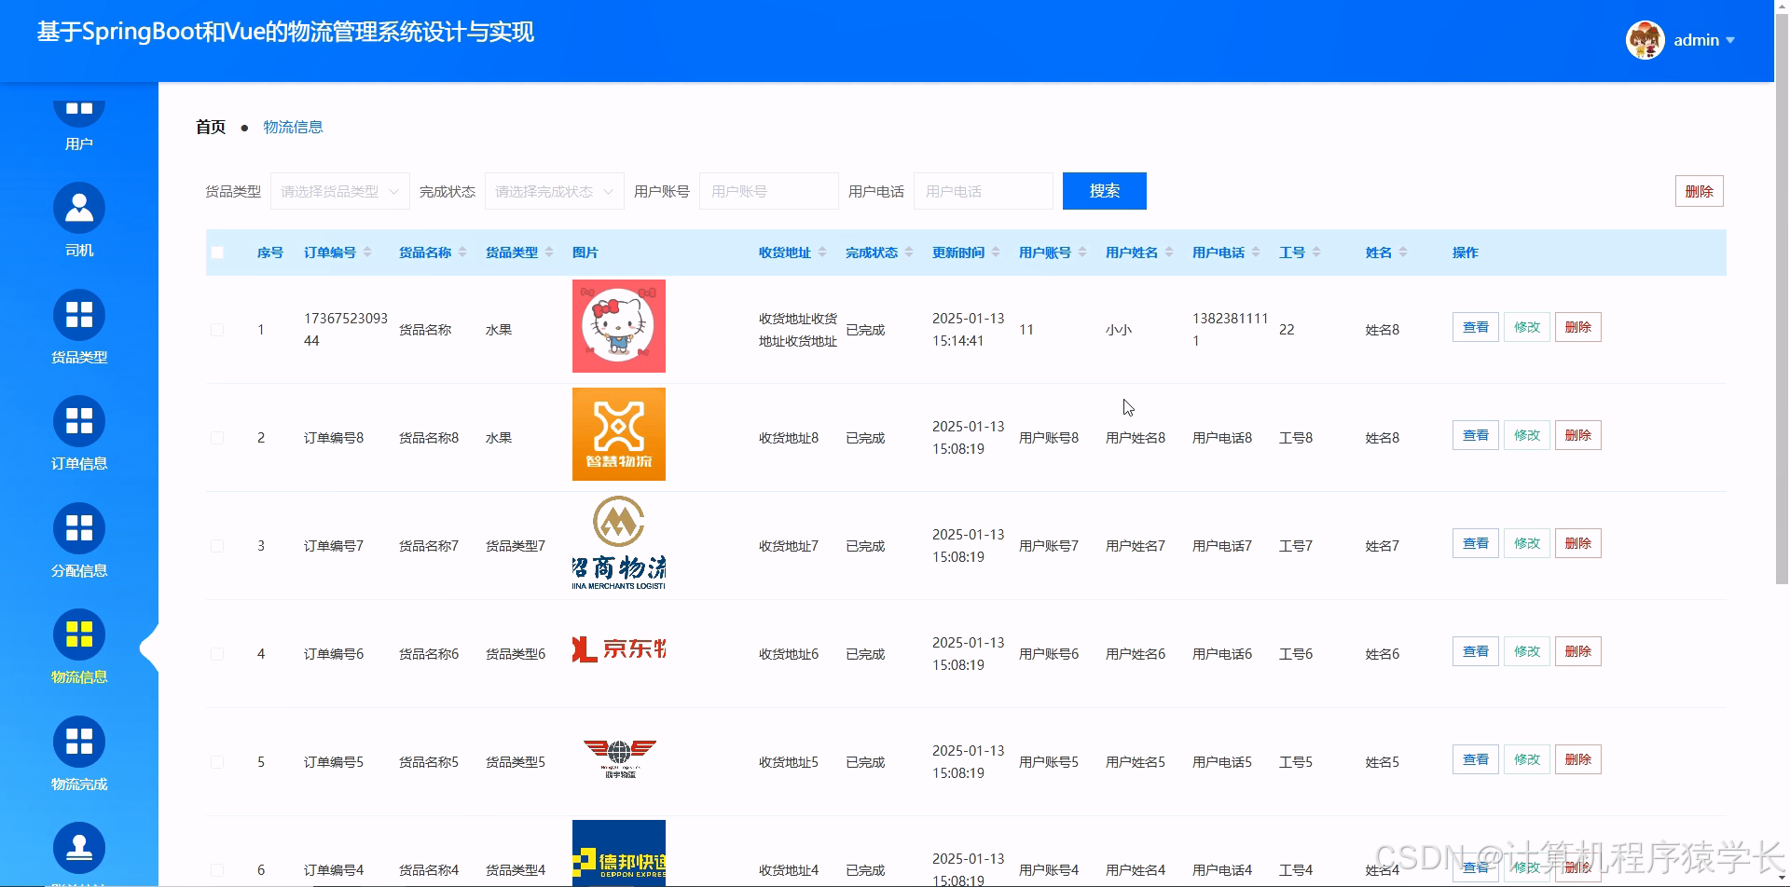
Task: Open the 请选择货品类型 dropdown
Action: pos(339,190)
